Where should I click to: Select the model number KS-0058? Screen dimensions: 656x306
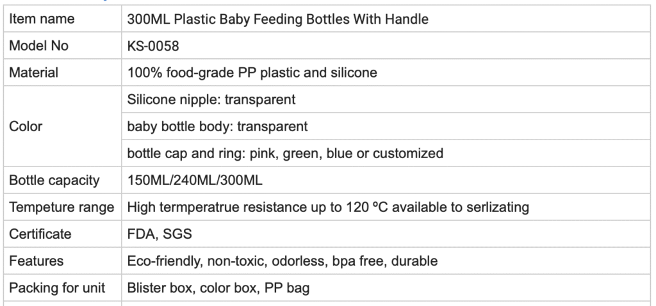[152, 46]
